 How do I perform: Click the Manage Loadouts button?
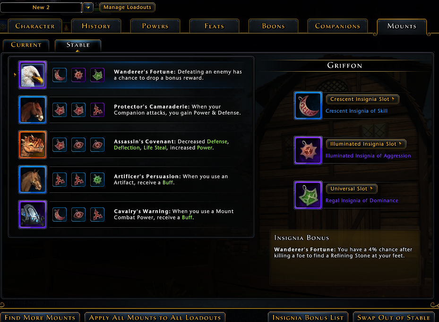coord(128,7)
